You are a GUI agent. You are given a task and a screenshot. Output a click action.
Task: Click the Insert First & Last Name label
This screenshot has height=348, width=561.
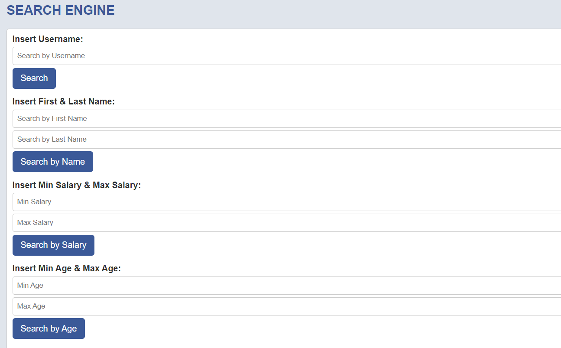coord(64,101)
